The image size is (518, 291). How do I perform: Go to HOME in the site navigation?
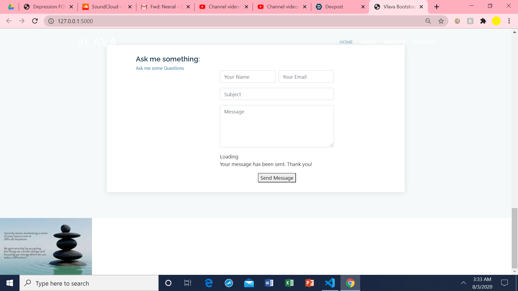tap(346, 42)
